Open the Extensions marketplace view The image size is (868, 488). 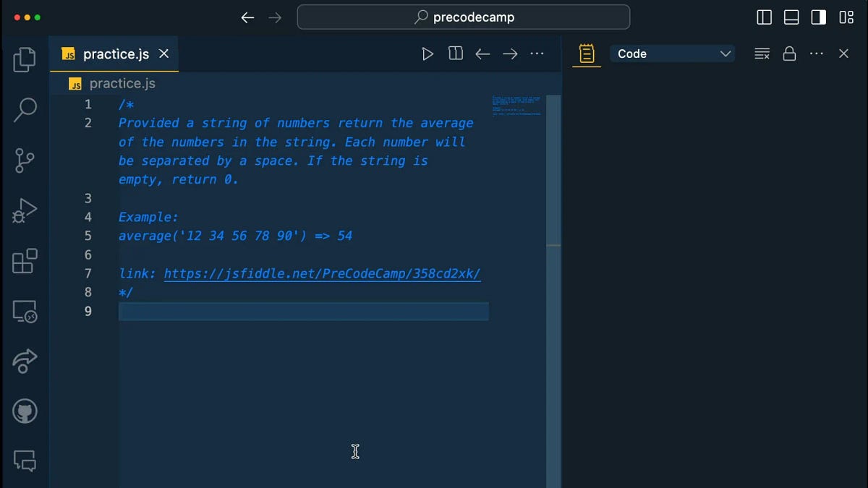[24, 261]
